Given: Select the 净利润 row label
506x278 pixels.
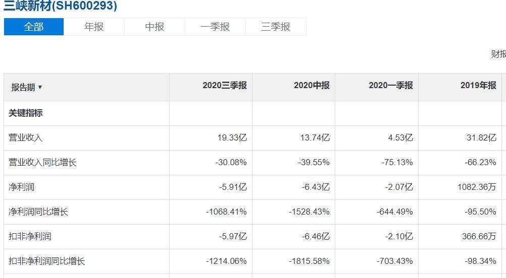Looking at the screenshot, I should 21,187.
